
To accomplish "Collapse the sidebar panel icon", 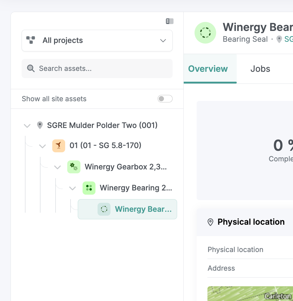I will [170, 21].
